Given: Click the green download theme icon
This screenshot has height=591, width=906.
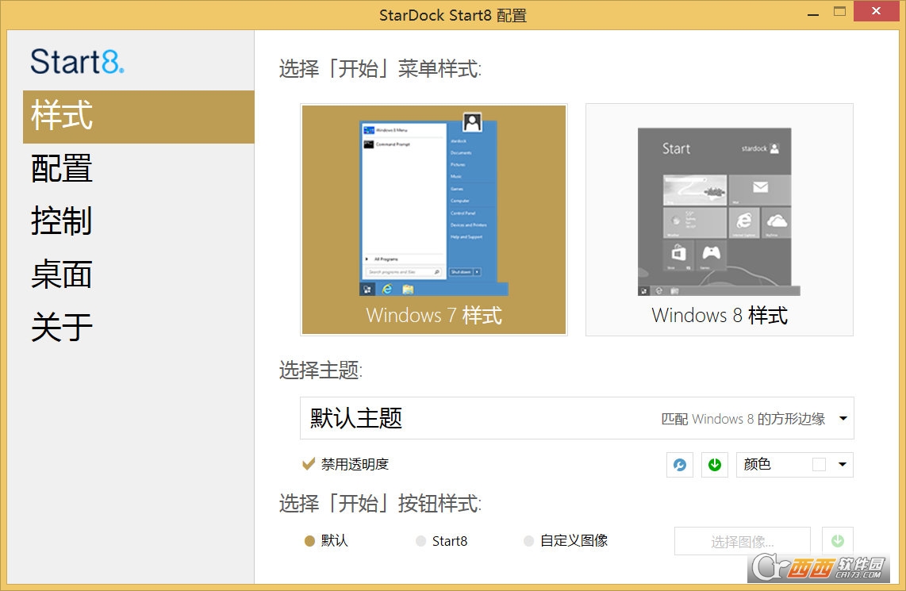Looking at the screenshot, I should [715, 465].
